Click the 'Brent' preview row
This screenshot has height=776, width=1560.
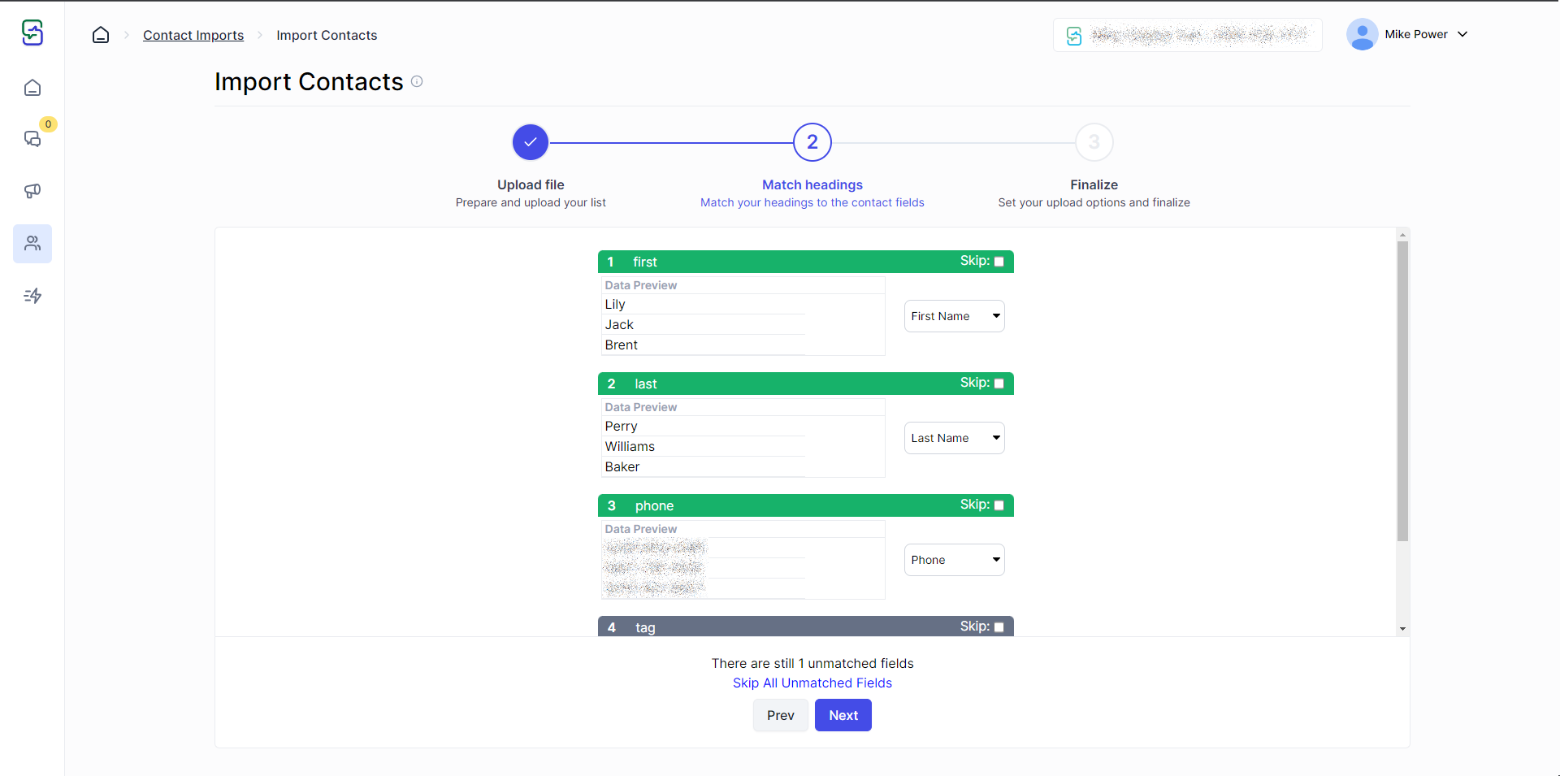(x=704, y=345)
